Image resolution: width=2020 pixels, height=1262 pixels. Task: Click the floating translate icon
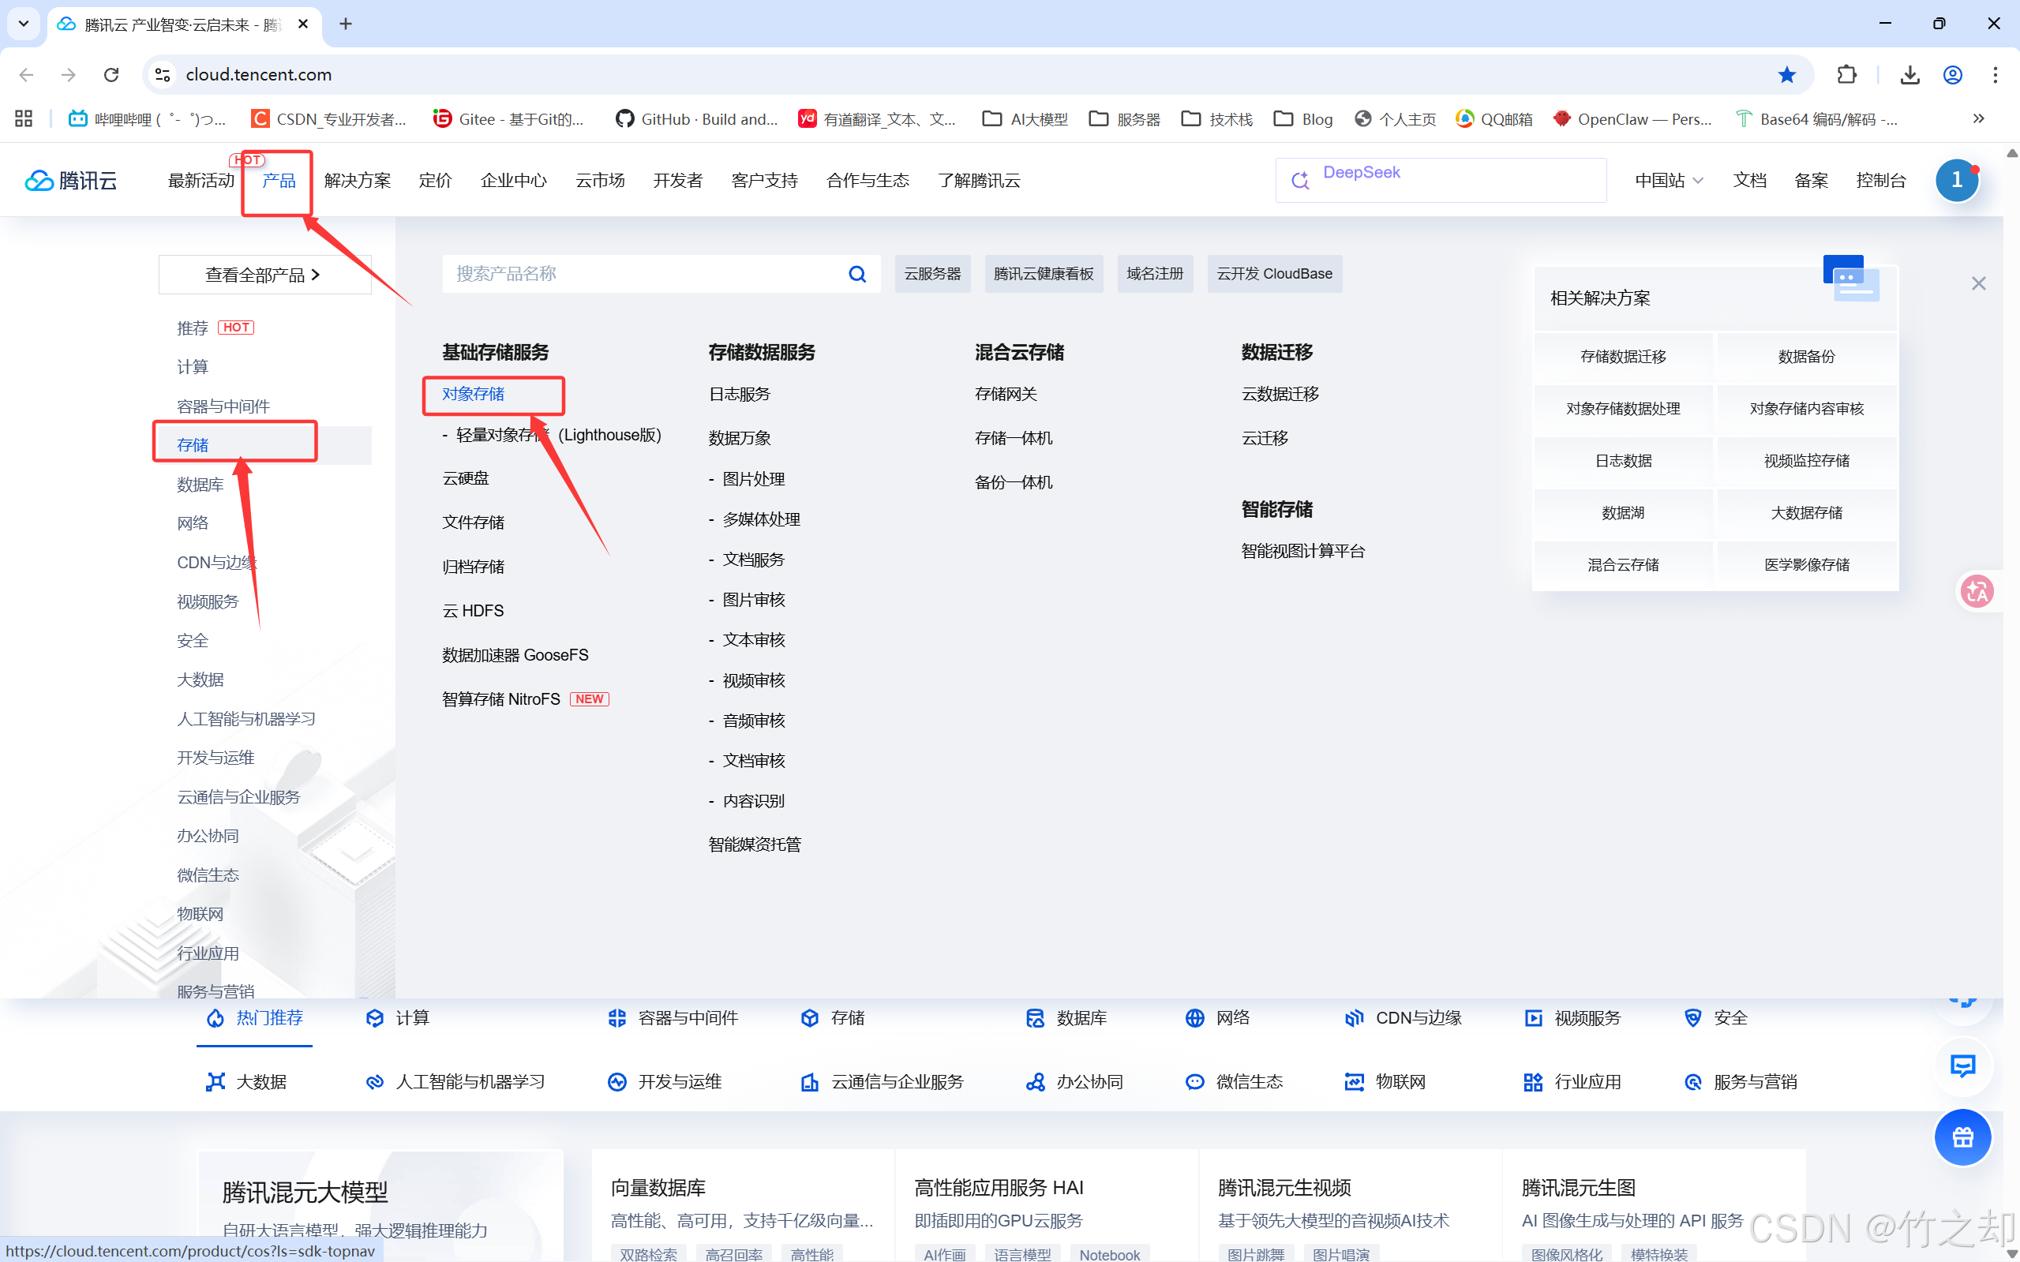point(1977,591)
